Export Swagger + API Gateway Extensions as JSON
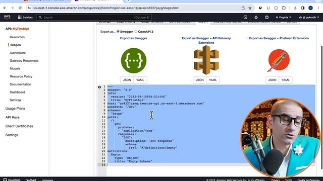 200,80
